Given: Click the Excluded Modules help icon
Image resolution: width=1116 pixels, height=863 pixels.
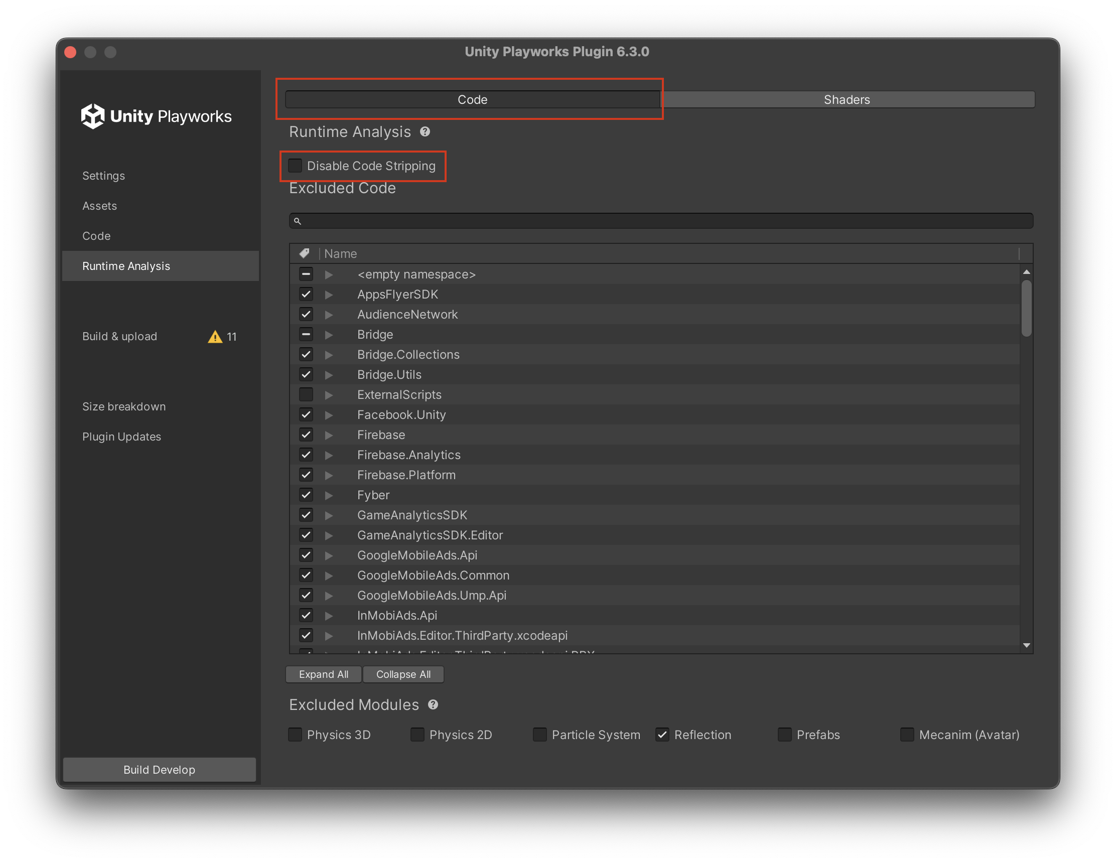Looking at the screenshot, I should [x=433, y=704].
